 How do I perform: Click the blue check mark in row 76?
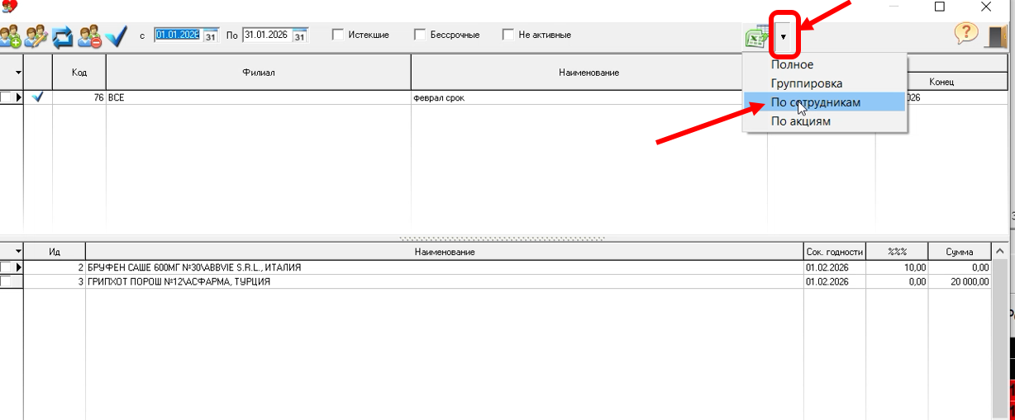tap(37, 97)
